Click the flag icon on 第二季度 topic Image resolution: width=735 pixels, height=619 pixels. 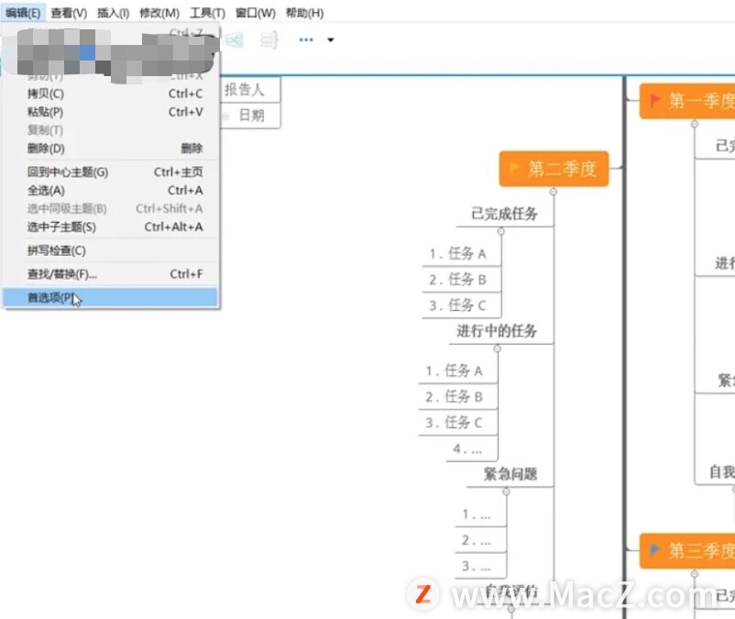pos(514,168)
